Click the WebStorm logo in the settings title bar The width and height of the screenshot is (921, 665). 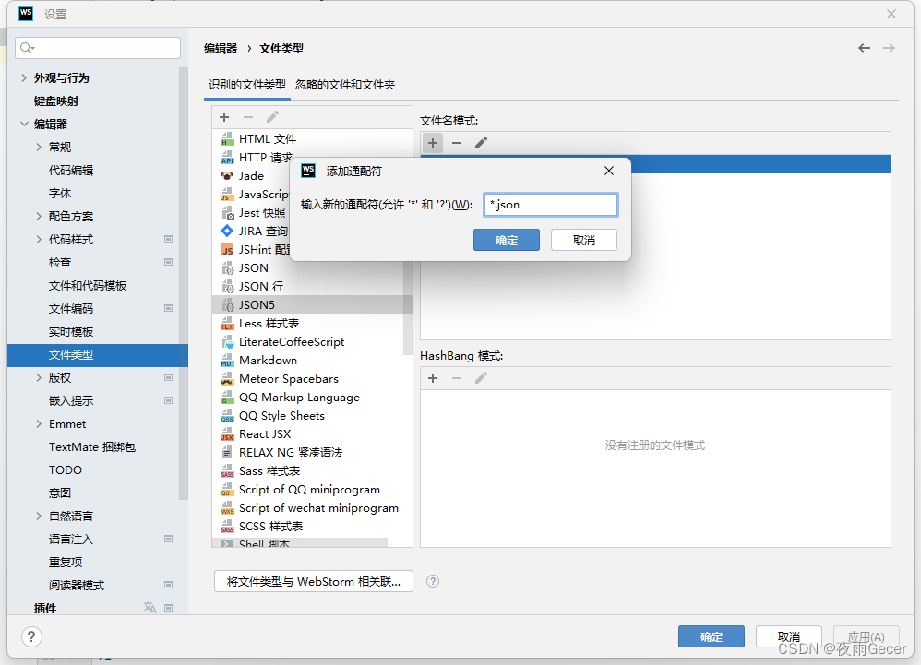click(26, 14)
